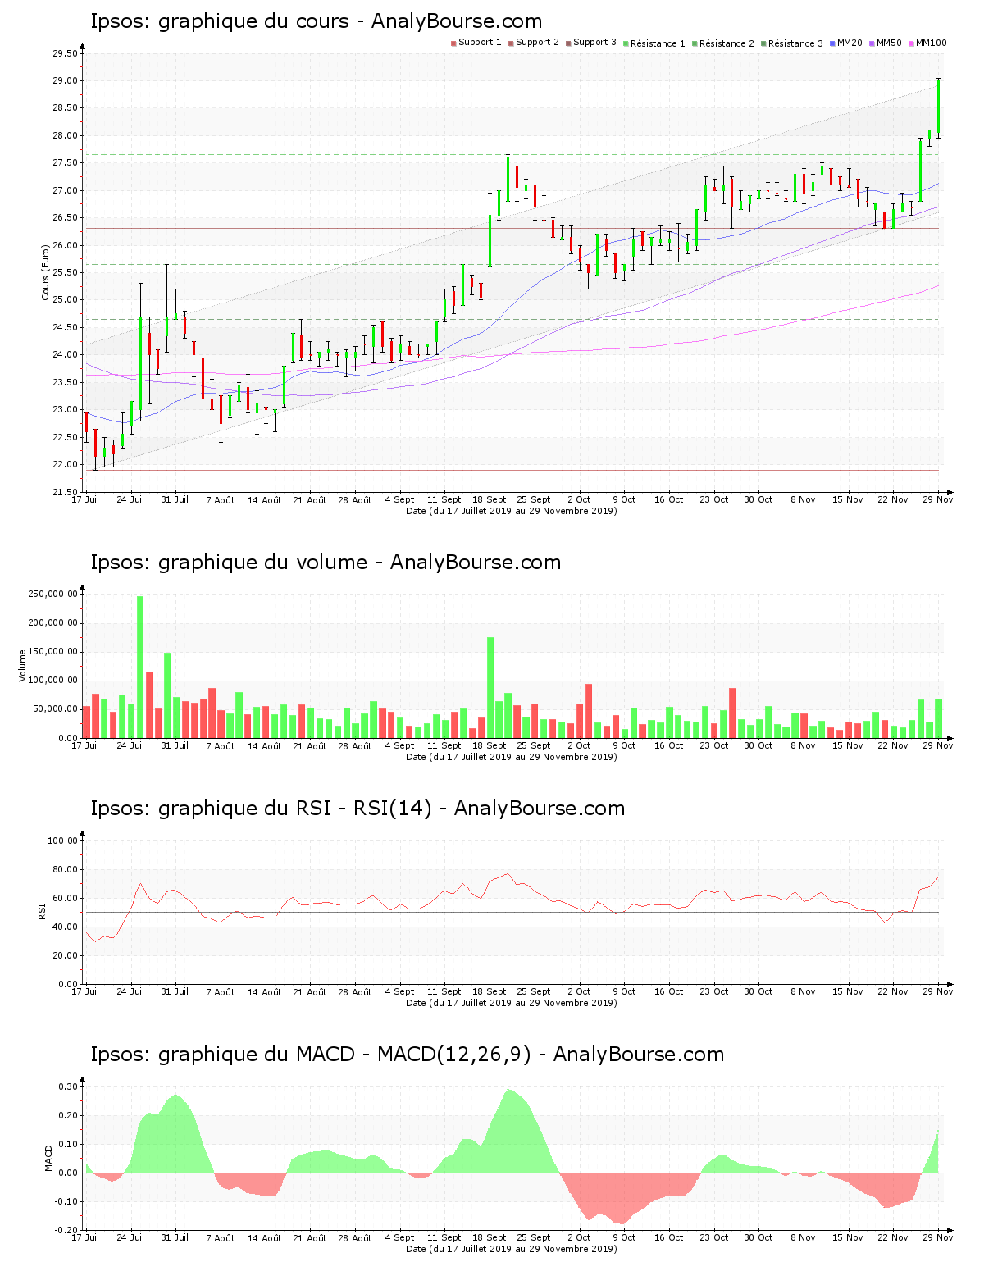Viewport: 984px width, 1271px height.
Task: Click the -0.20 tick on MACD axis
Action: click(66, 1230)
